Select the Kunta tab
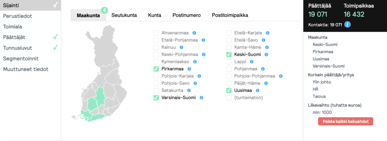387x141 pixels. click(x=155, y=15)
